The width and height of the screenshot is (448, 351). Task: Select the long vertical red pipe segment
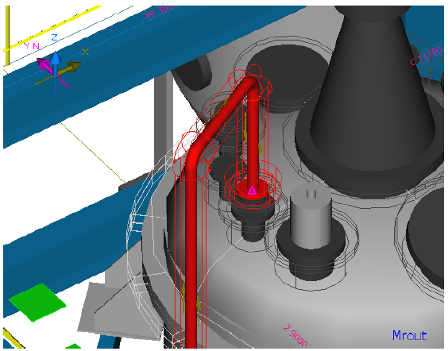[x=191, y=257]
